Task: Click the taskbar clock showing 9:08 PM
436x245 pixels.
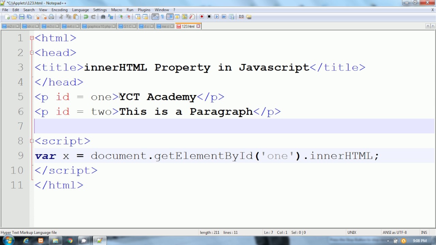Action: (420, 241)
